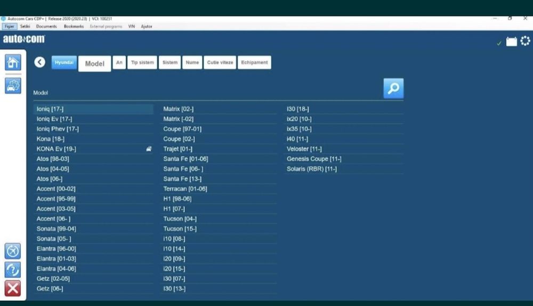Select the Nume tab
The height and width of the screenshot is (306, 533).
coord(192,62)
